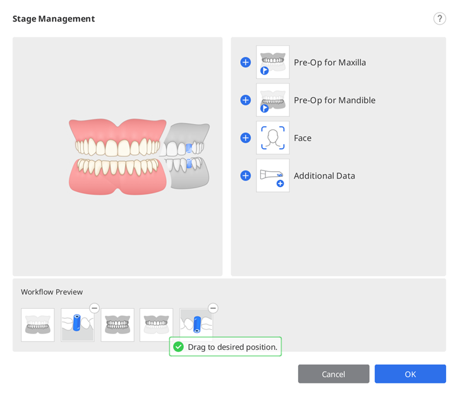This screenshot has width=458, height=396.
Task: Select second workflow thumbnail, upright scanbody
Action: 78,325
